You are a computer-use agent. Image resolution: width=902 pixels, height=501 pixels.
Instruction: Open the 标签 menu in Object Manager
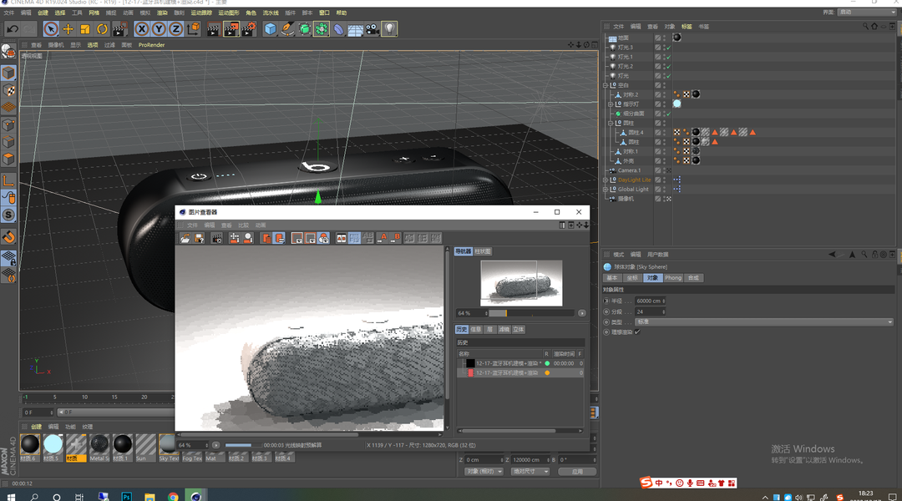(x=687, y=27)
